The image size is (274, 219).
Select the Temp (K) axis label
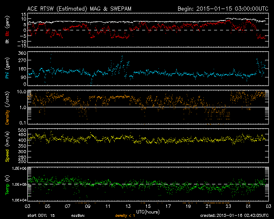7,184
